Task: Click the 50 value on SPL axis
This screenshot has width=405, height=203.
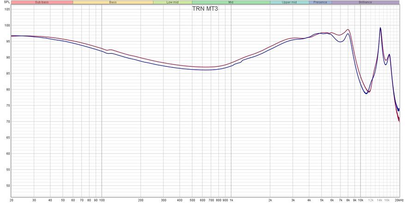Action: tap(8, 186)
